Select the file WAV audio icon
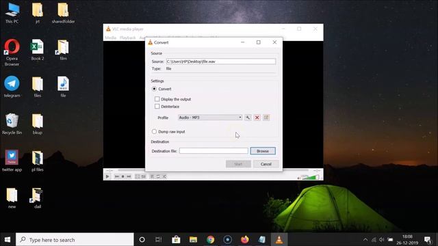Image resolution: width=438 pixels, height=246 pixels. click(63, 87)
